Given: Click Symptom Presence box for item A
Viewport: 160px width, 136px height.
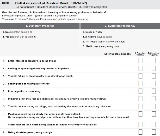Looking at the screenshot, I should point(140,61).
